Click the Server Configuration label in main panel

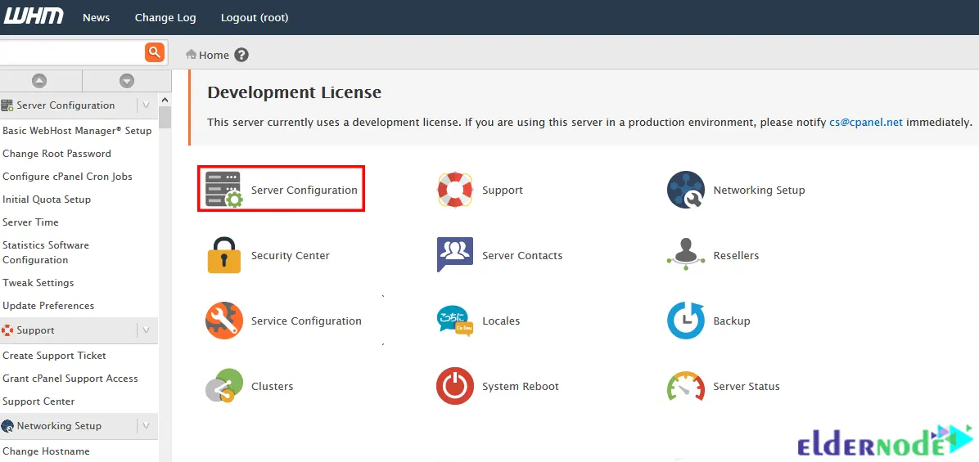(304, 191)
